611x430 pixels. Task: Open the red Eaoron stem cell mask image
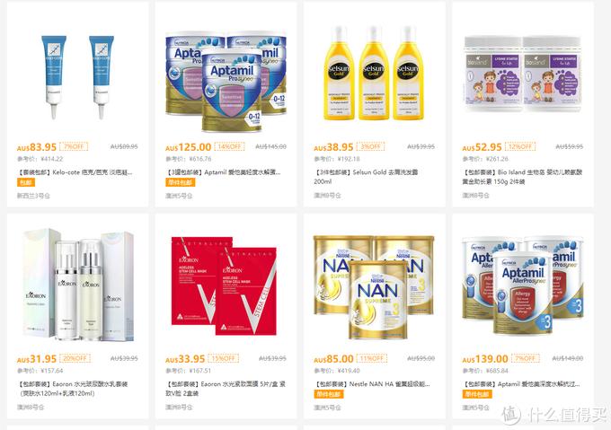click(225, 285)
